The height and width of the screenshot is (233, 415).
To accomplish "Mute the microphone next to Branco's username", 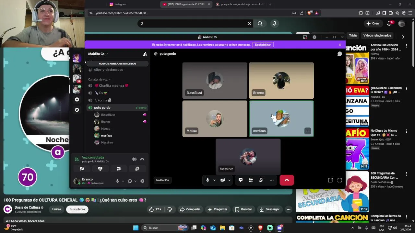I will [118, 181].
